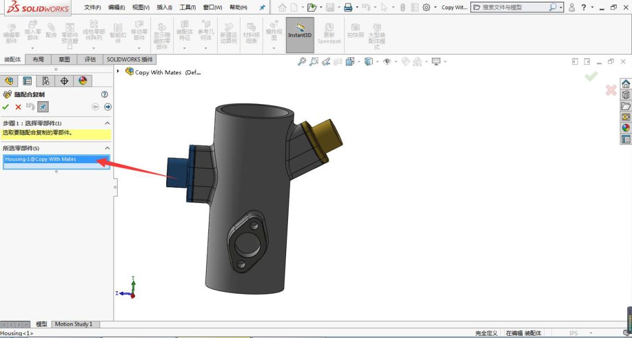
Task: Click the SOLIDWORKS logo
Action: click(x=37, y=7)
